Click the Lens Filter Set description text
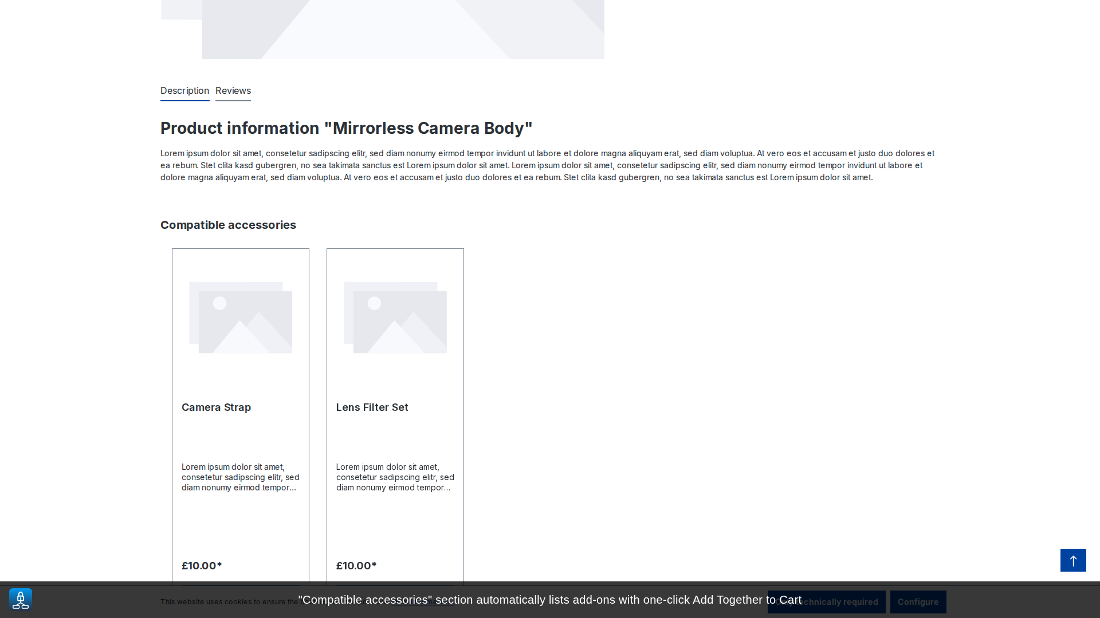 pos(395,477)
